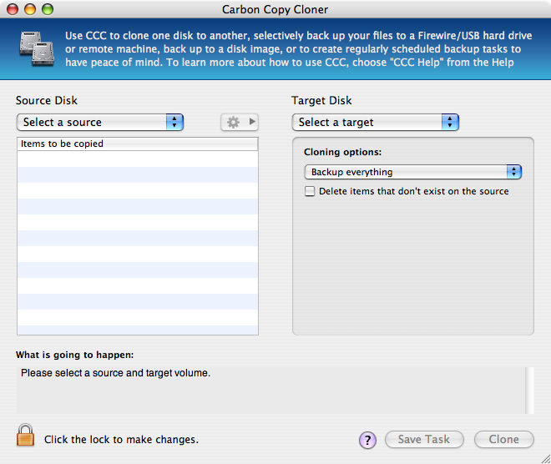The image size is (551, 464).
Task: Click the purple help question mark button
Action: tap(368, 440)
